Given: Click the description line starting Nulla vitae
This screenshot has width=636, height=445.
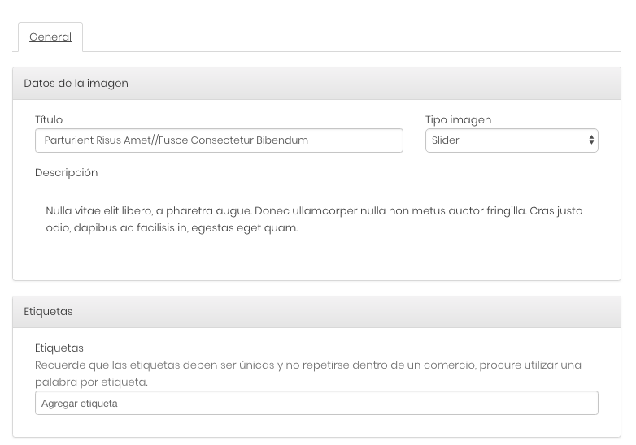Looking at the screenshot, I should 315,211.
